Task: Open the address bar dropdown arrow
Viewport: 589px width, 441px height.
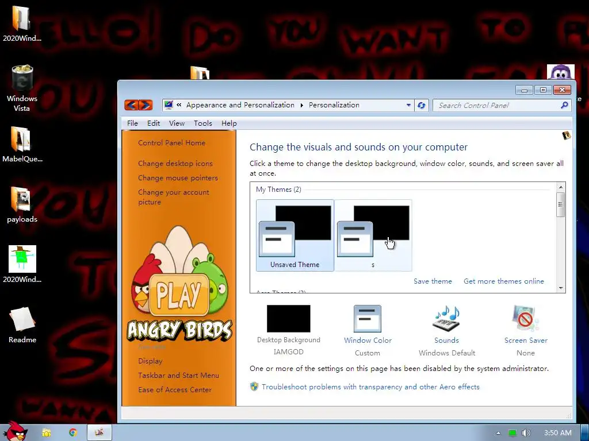Action: tap(409, 106)
